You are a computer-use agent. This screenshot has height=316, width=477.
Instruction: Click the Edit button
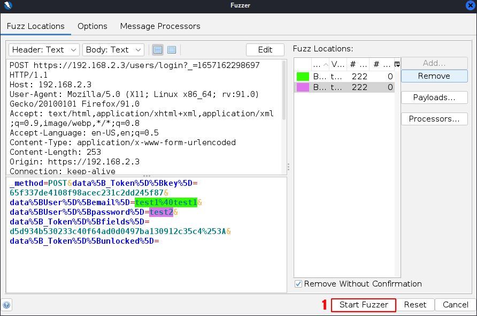click(265, 50)
